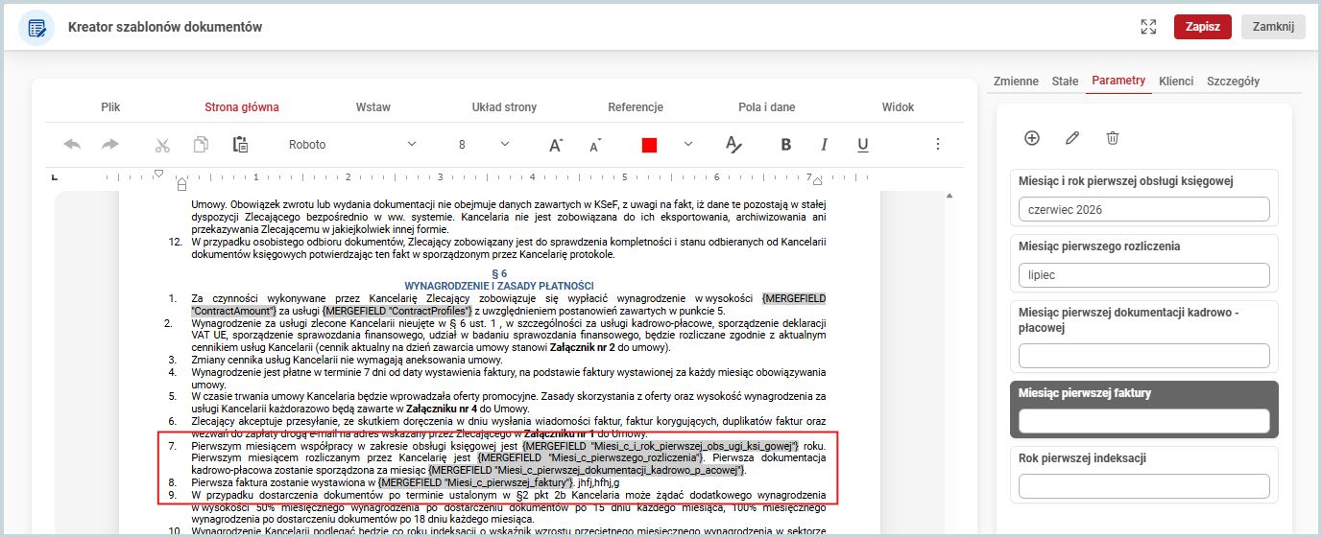Switch to the Widok ribbon tab
Screen dimensions: 1322x538
(898, 107)
